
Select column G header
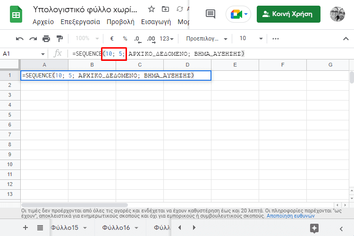(x=328, y=65)
